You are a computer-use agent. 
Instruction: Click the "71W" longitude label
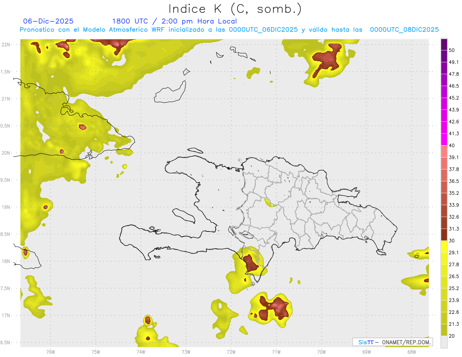click(x=276, y=352)
